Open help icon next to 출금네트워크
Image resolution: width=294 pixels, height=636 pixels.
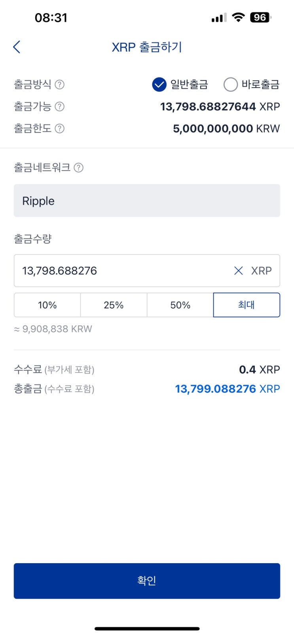(x=79, y=168)
